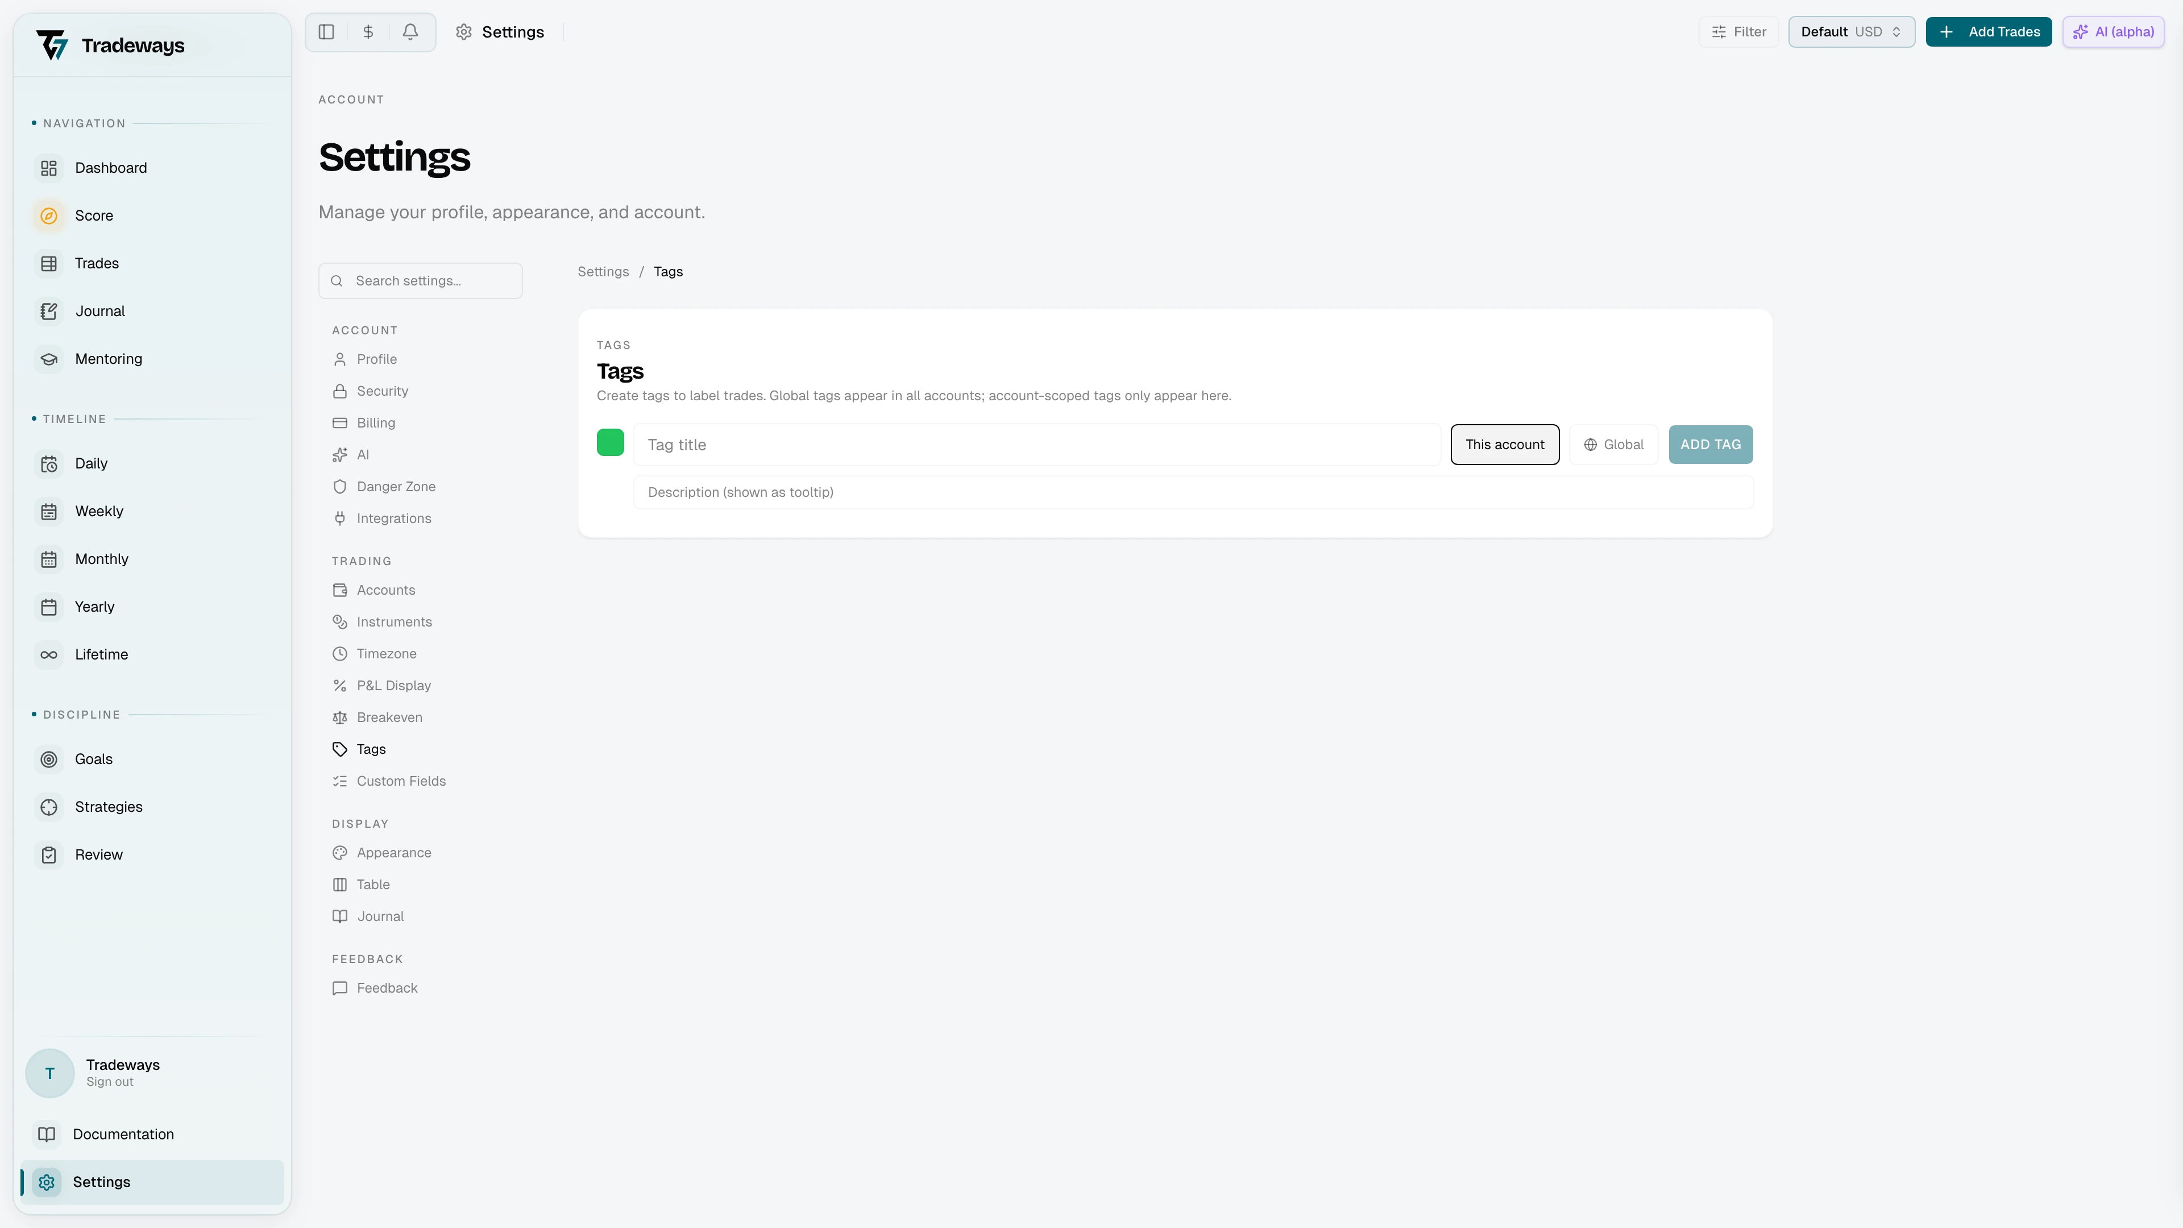
Task: Open the Timezone settings section
Action: (375, 653)
